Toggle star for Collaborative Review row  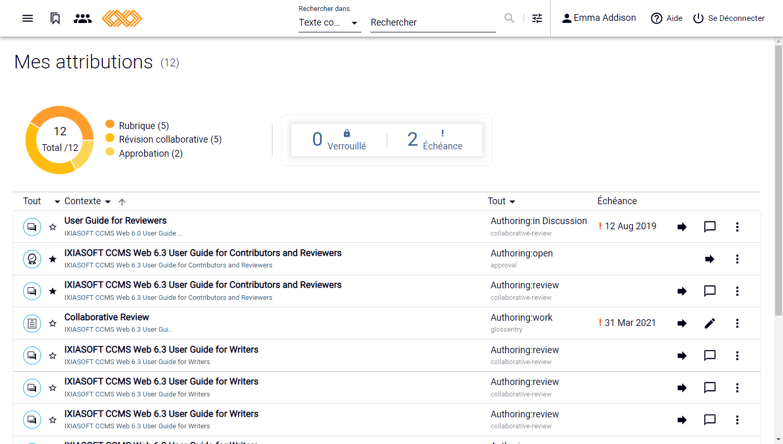point(53,323)
